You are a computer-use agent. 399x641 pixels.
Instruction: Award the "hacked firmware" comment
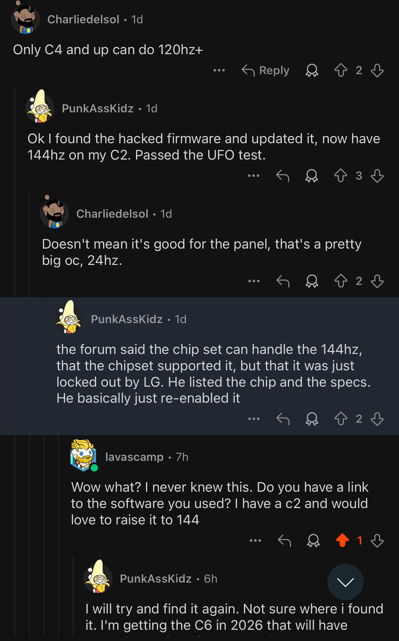click(x=312, y=176)
